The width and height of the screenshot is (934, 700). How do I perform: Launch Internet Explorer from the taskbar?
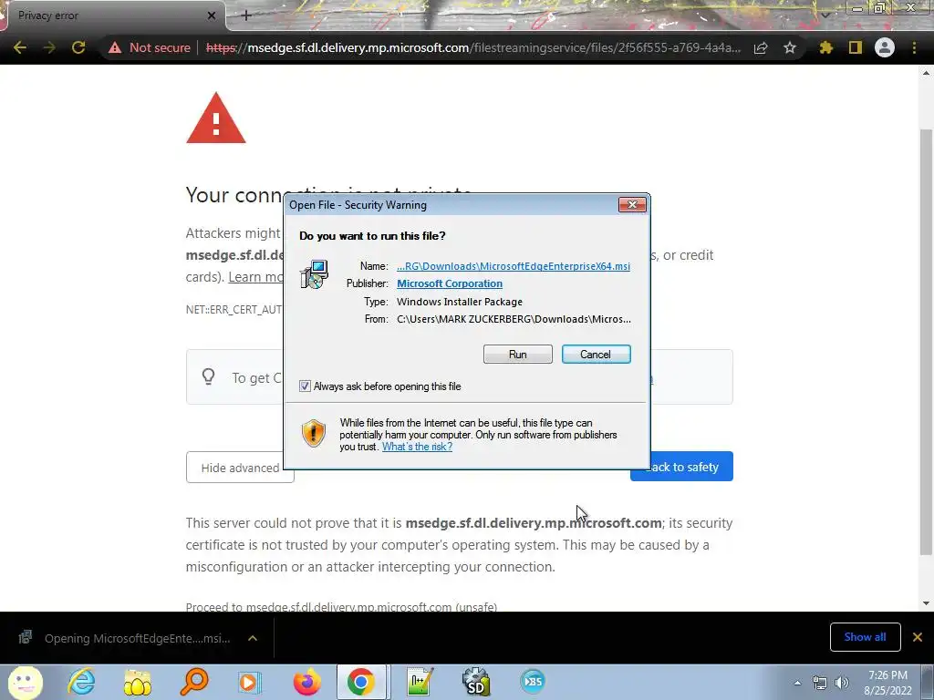(x=81, y=682)
